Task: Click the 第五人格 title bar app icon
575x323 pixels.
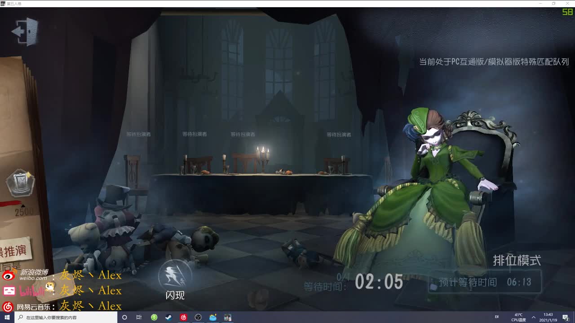Action: coord(4,4)
